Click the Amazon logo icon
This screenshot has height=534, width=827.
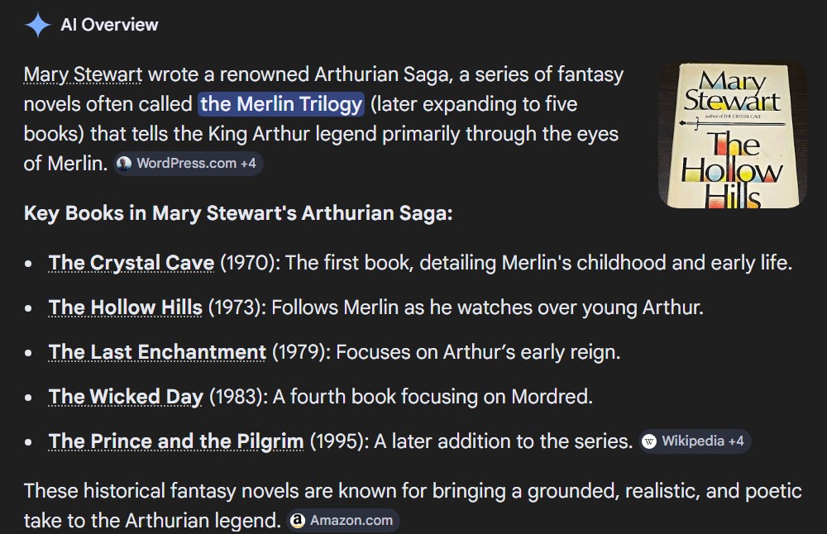[298, 521]
